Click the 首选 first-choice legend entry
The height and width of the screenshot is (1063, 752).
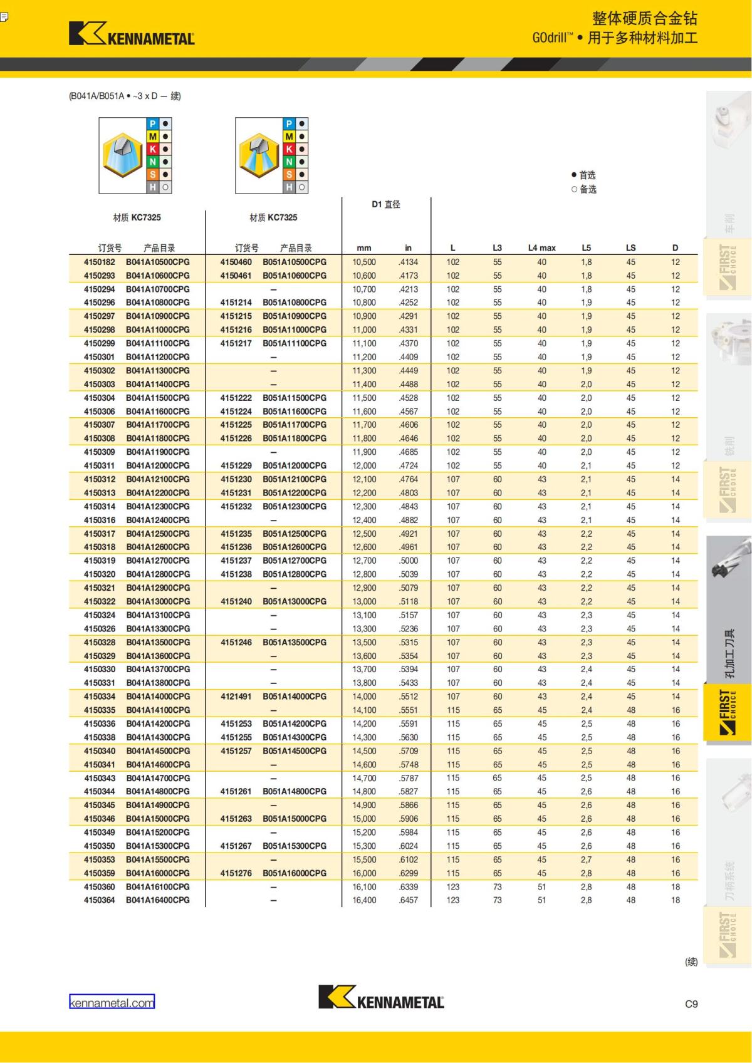pyautogui.click(x=583, y=175)
